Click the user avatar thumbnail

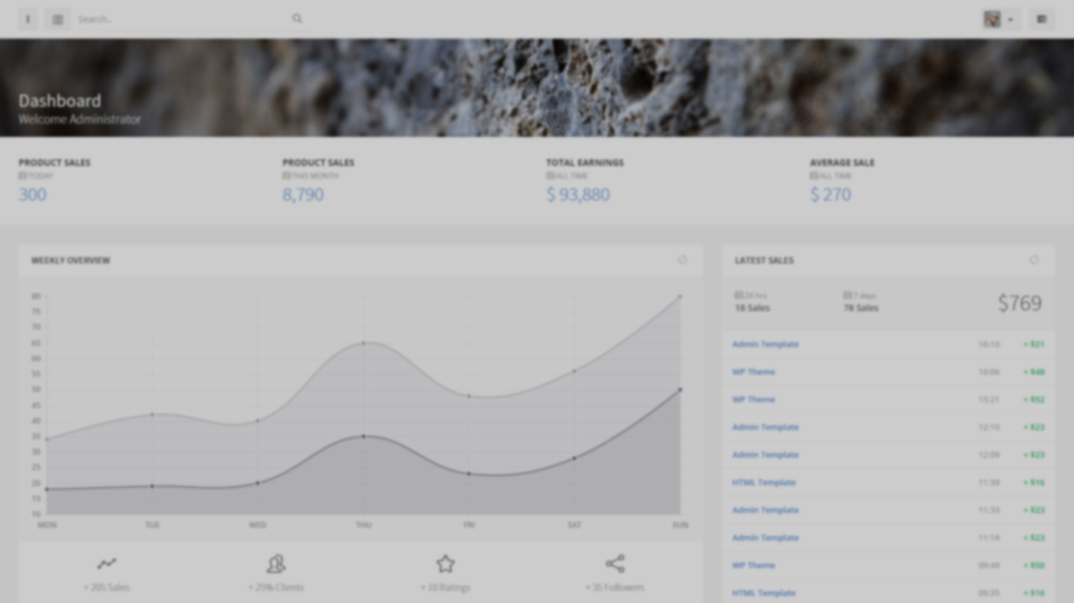point(992,19)
